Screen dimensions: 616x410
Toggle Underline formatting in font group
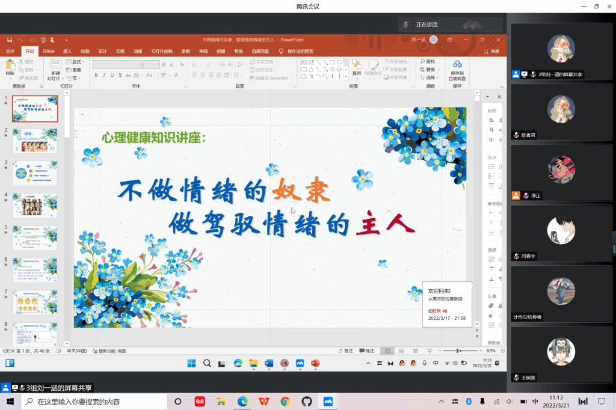pos(112,75)
